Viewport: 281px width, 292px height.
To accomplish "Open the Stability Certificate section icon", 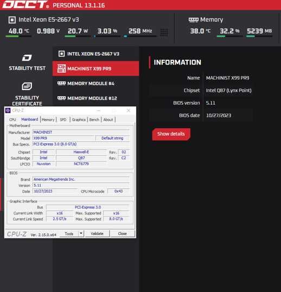I will coord(27,86).
